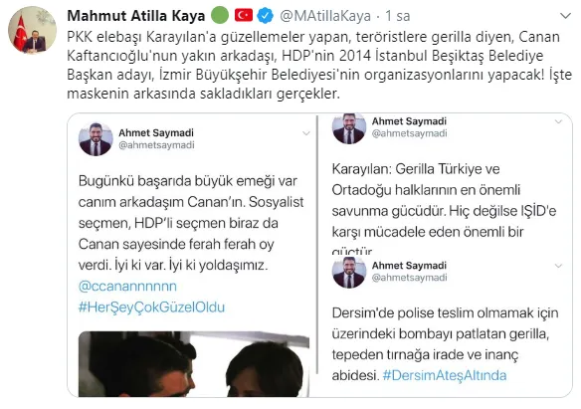The height and width of the screenshot is (409, 581).
Task: Expand the Karayılan tweet's menu chevron
Action: pyautogui.click(x=558, y=121)
